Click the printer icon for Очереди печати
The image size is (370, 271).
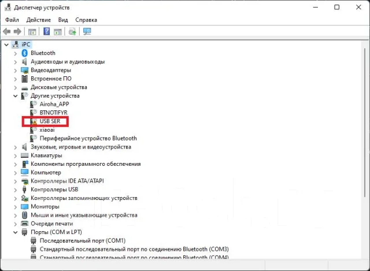pos(24,224)
